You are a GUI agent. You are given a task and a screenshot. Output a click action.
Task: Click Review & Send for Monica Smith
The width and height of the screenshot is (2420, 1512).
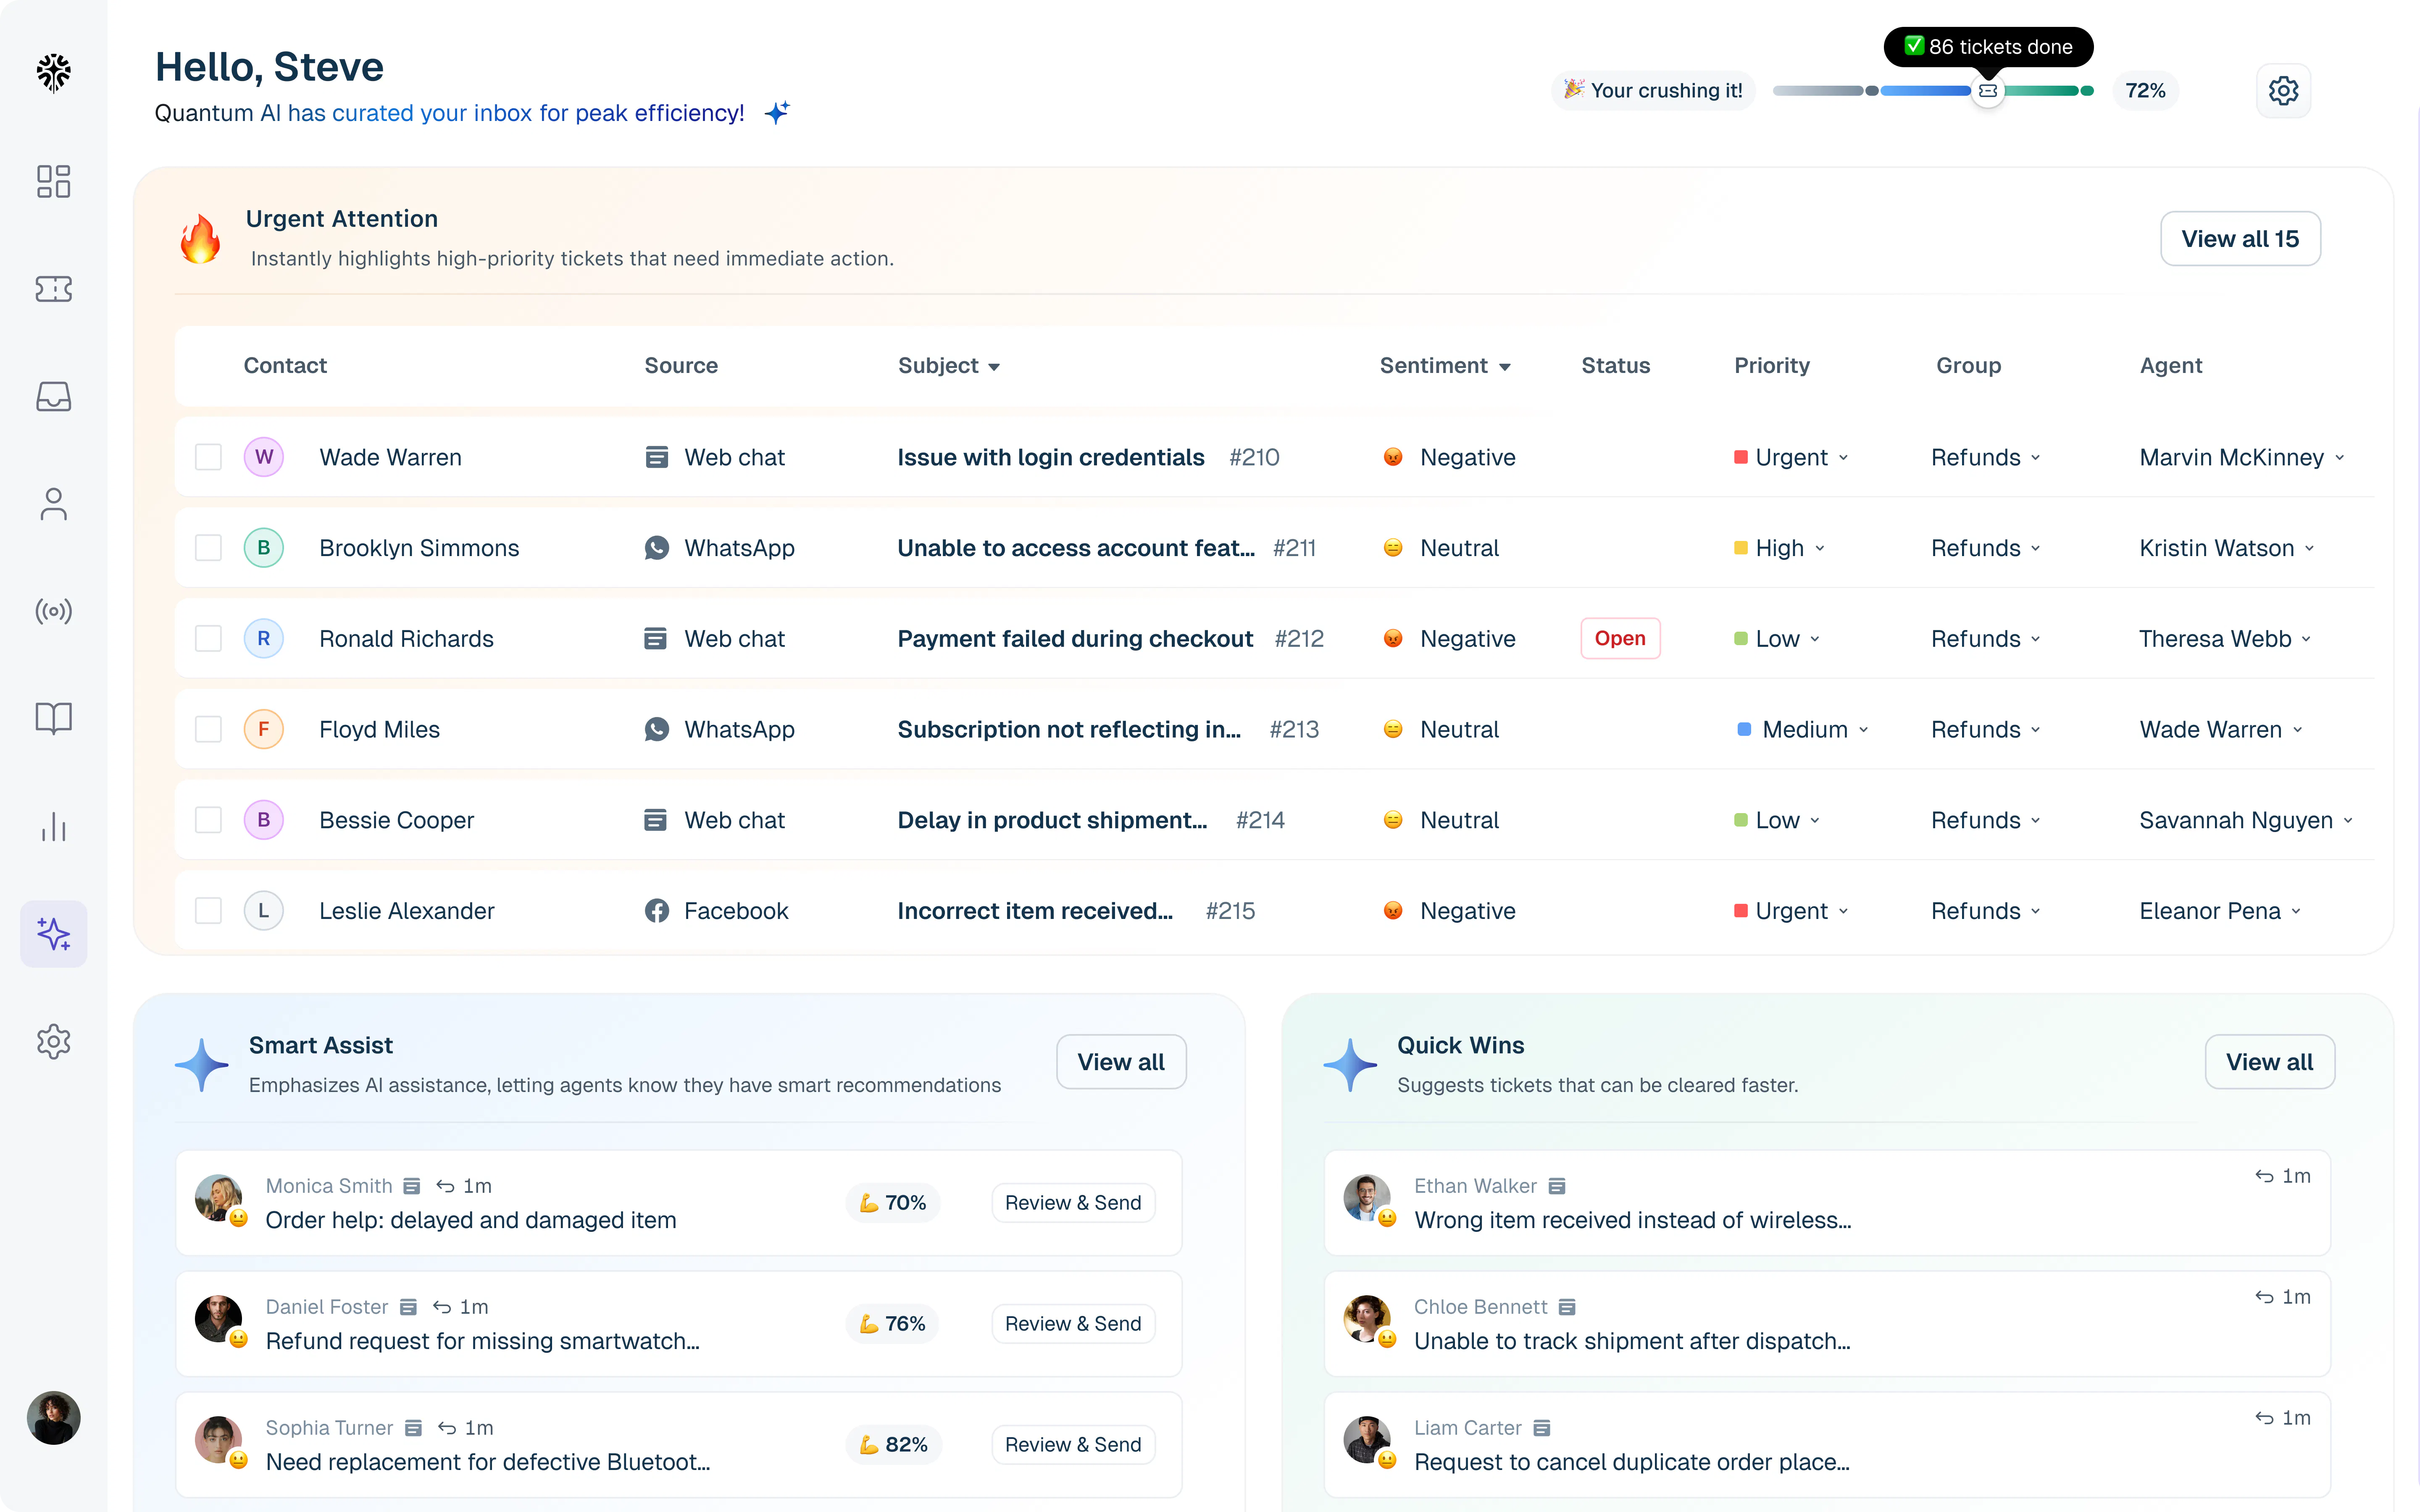(x=1073, y=1203)
